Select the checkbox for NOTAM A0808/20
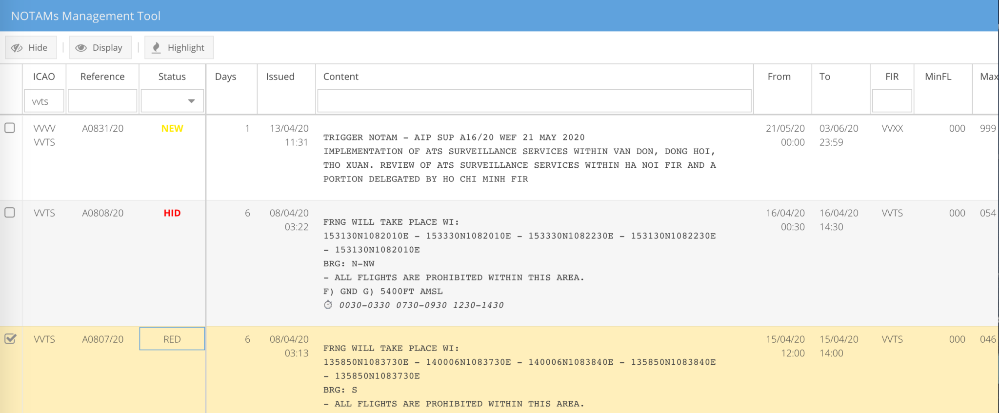Screen dimensions: 999x413 10,213
